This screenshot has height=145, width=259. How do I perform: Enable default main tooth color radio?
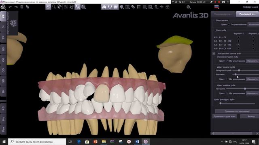pyautogui.click(x=227, y=61)
